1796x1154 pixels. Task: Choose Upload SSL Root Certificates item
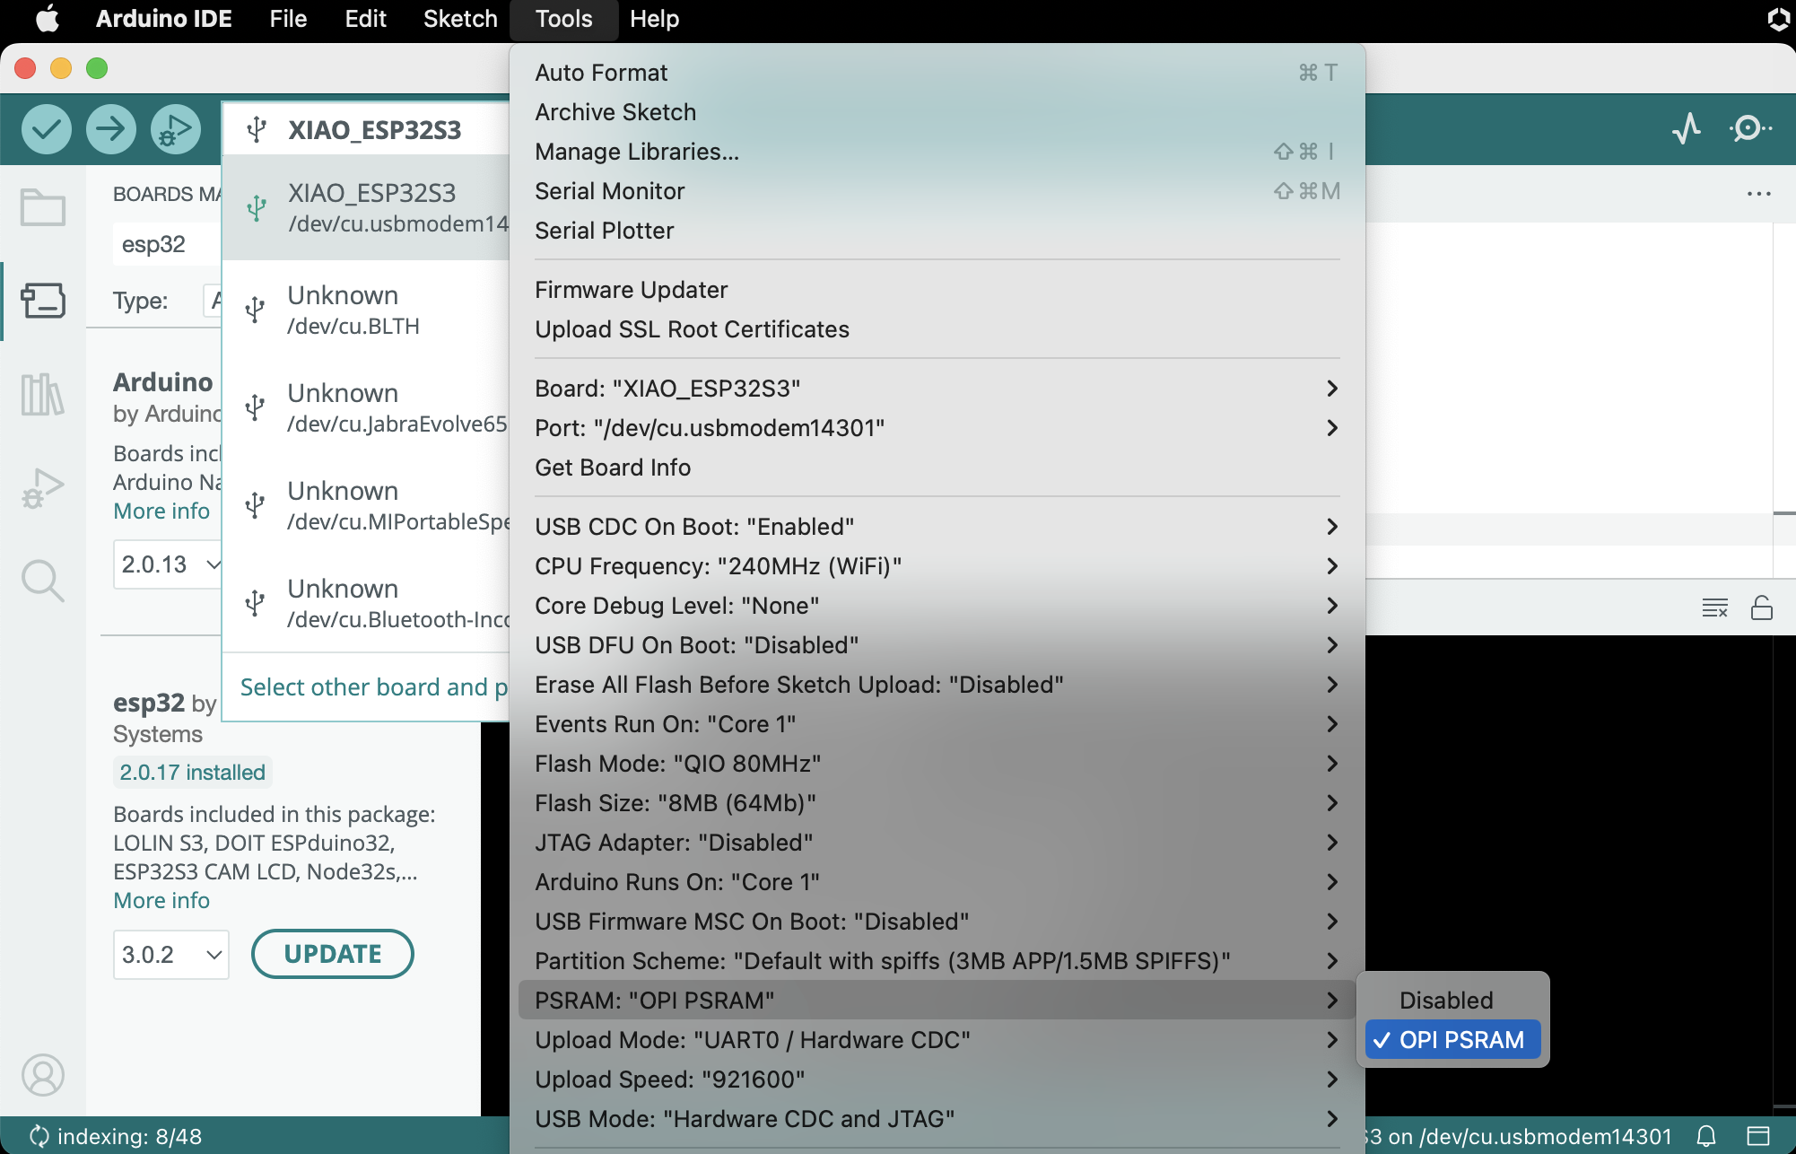pyautogui.click(x=937, y=329)
